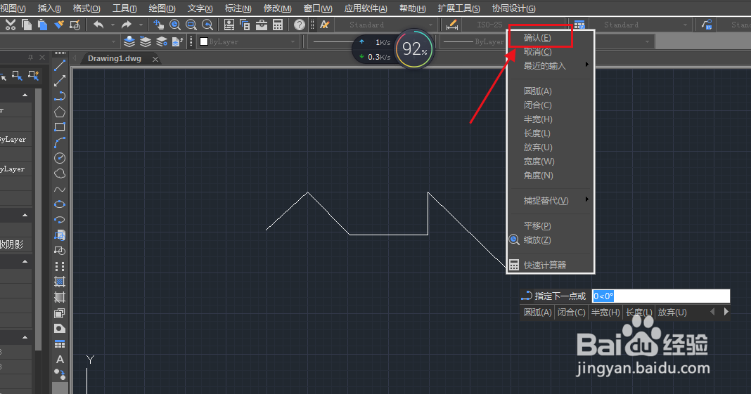Screen dimensions: 751x394
Task: Open the redo history dropdown arrow
Action: (141, 25)
